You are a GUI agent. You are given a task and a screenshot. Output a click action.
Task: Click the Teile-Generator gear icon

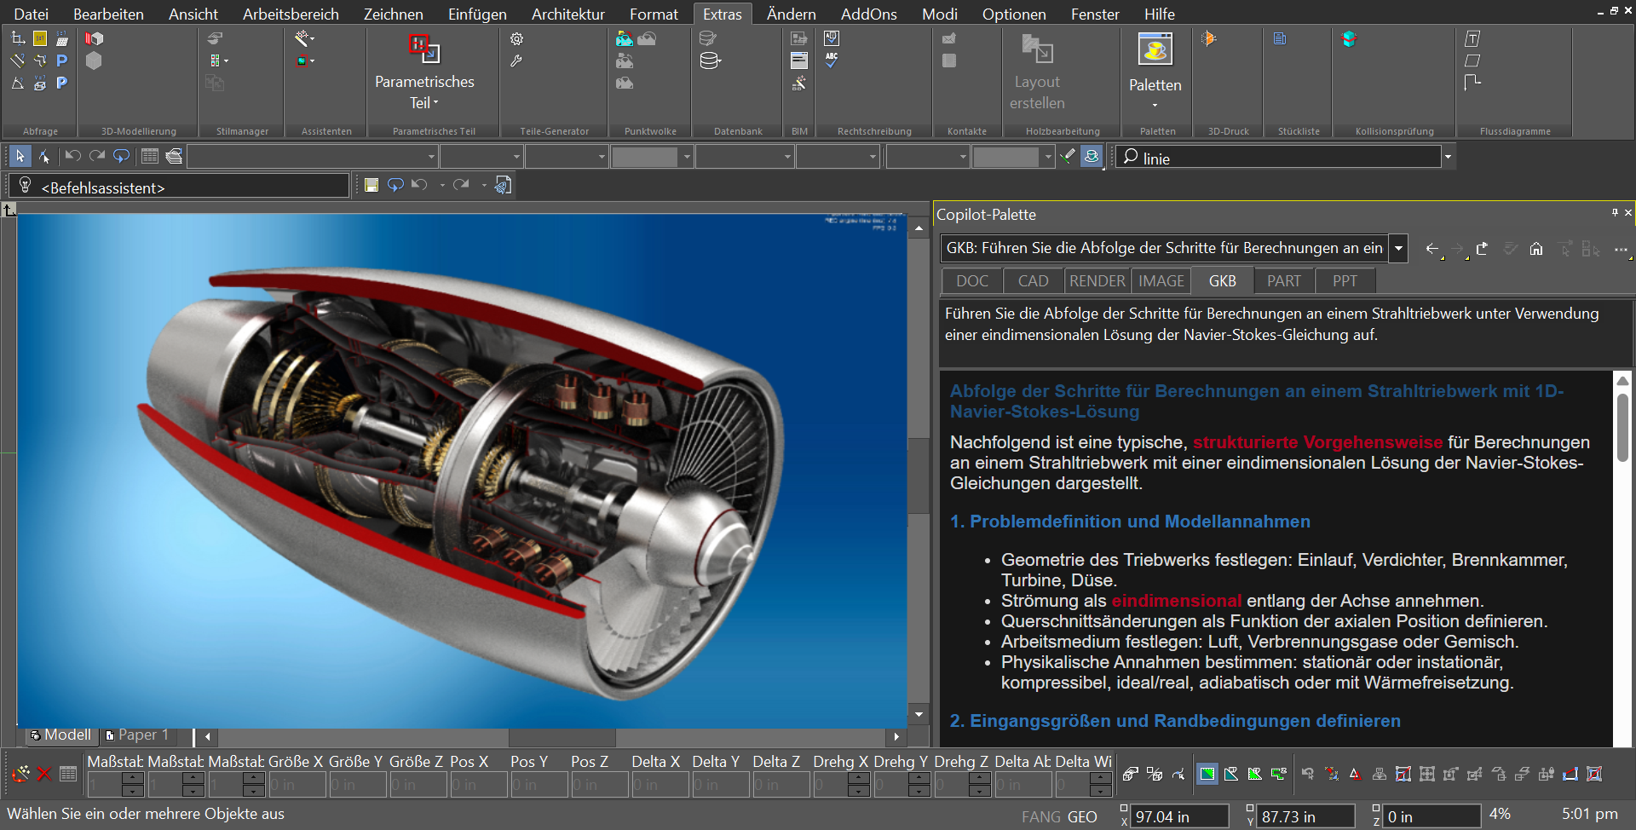(516, 39)
